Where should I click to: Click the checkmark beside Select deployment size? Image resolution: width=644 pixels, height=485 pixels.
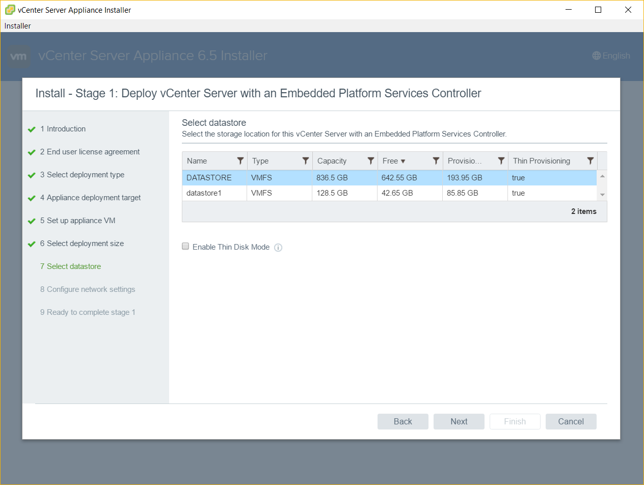pos(32,244)
